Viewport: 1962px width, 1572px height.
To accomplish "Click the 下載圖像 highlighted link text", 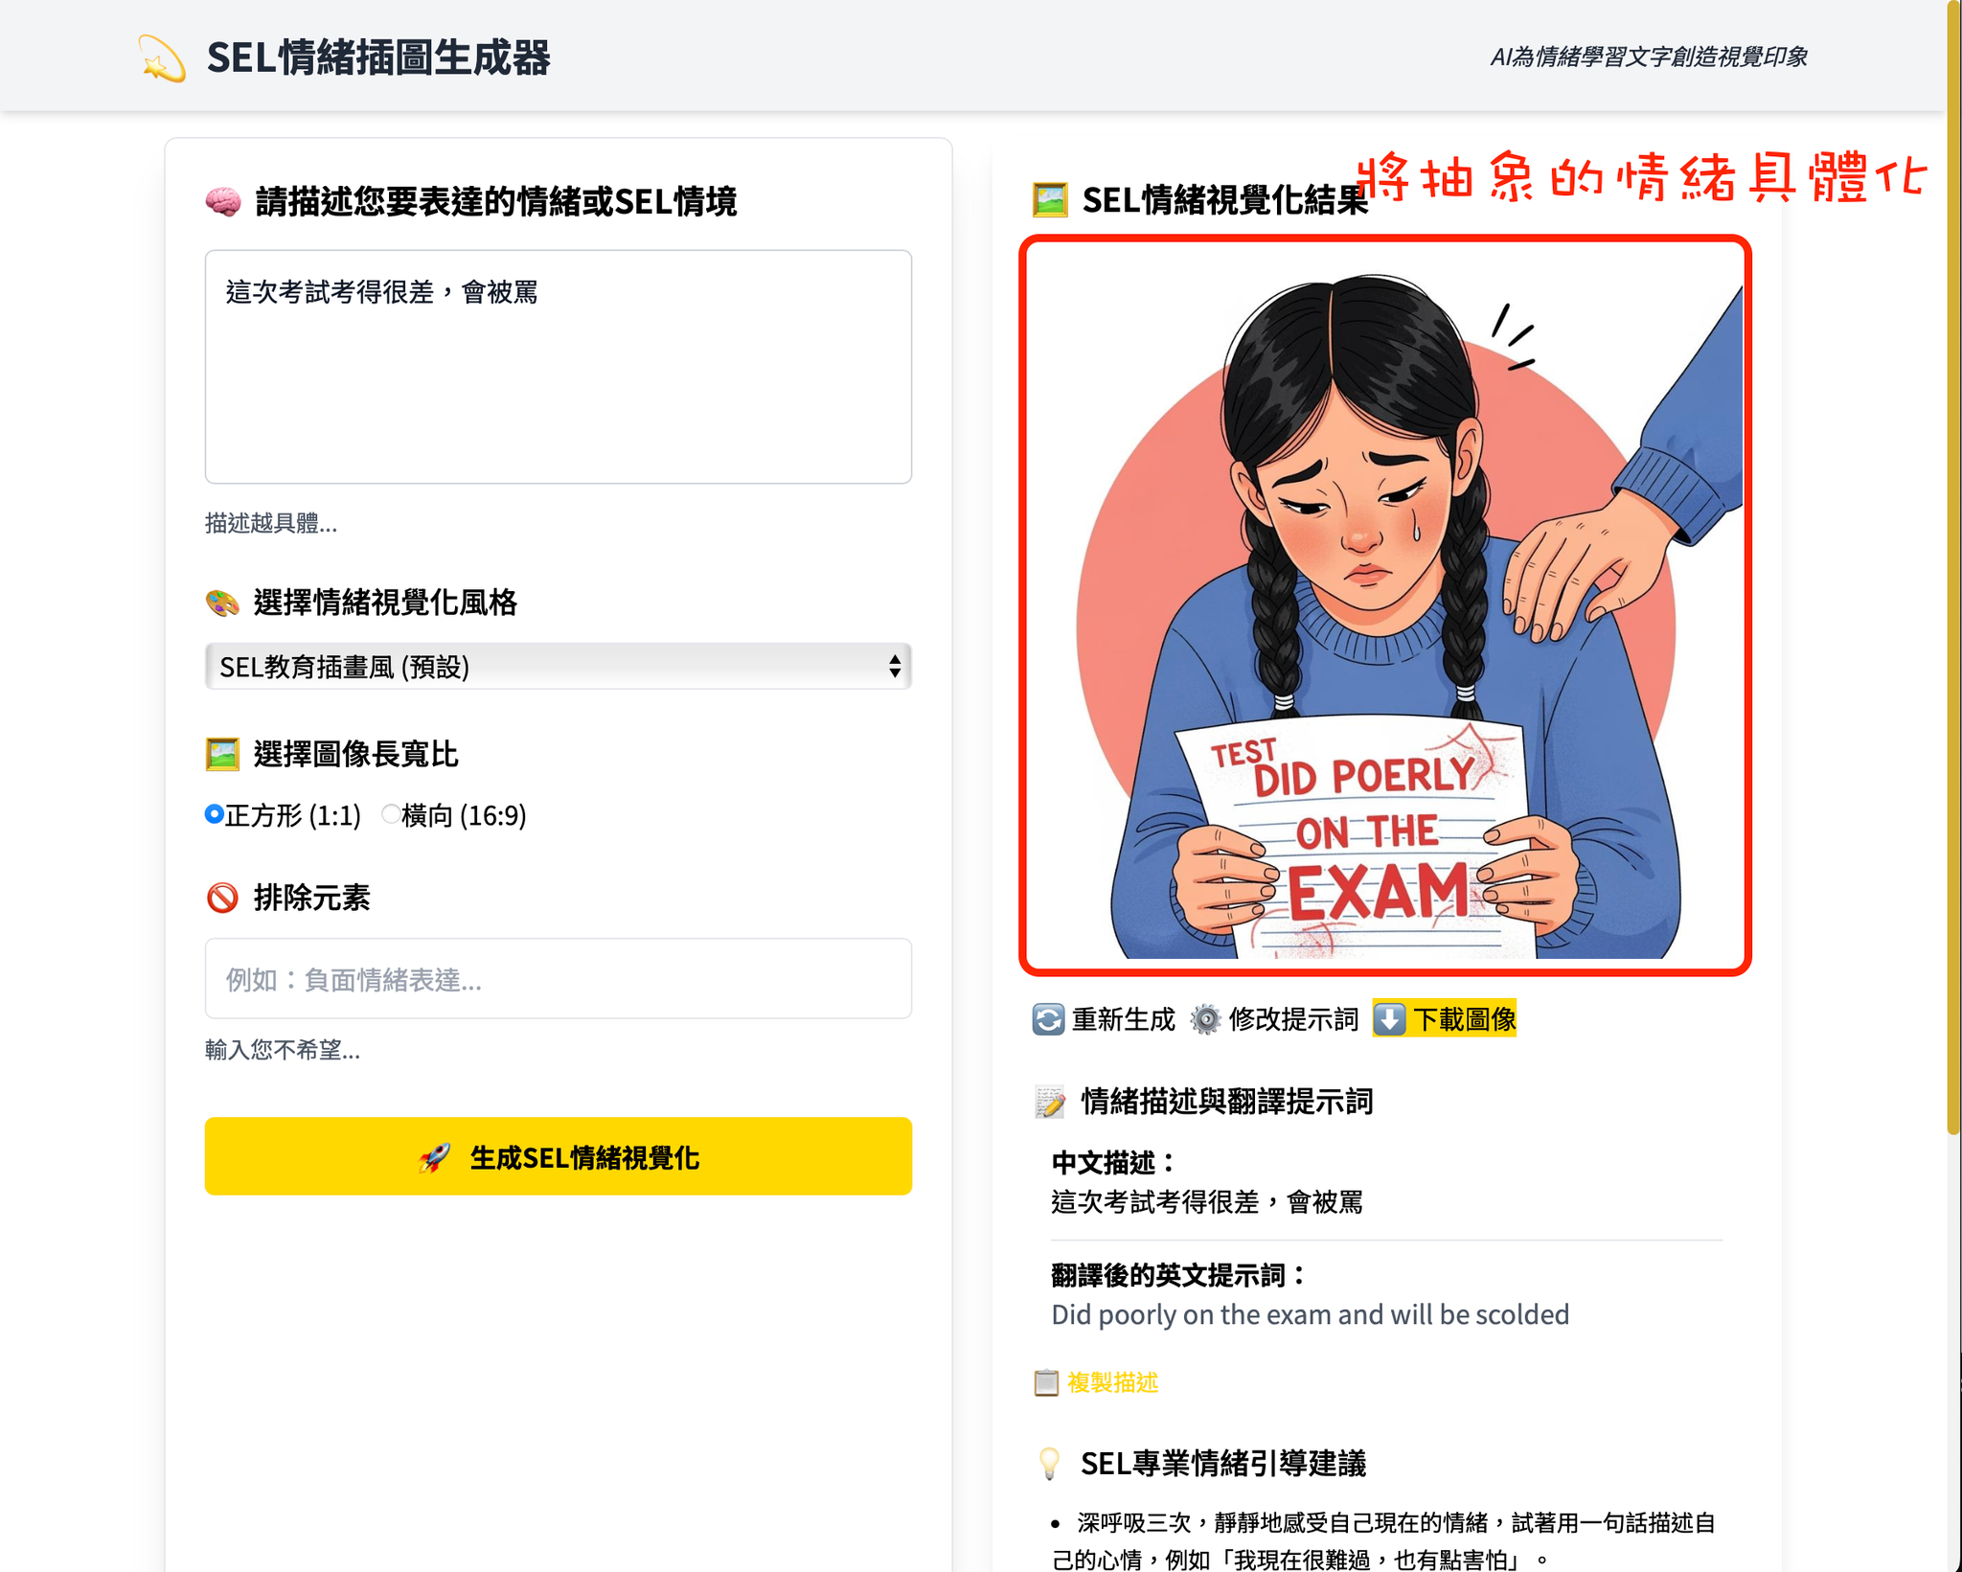I will (x=1465, y=1019).
